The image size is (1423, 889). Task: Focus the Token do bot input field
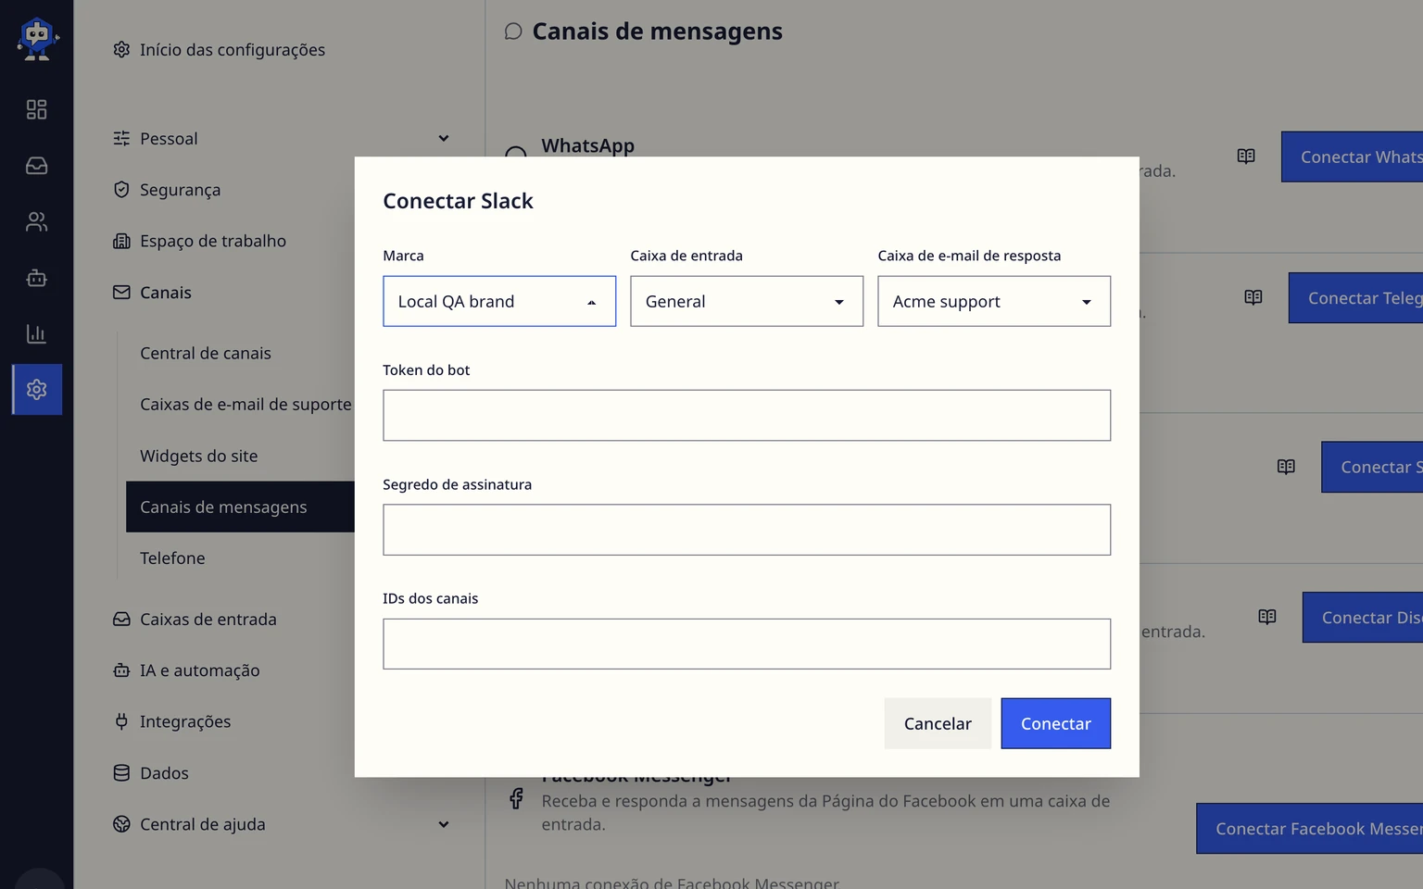(747, 415)
